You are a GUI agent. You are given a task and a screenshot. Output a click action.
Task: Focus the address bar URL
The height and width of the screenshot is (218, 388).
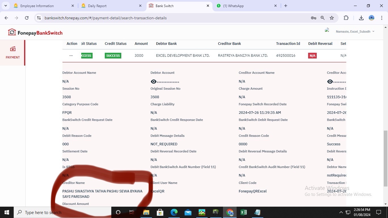click(106, 18)
